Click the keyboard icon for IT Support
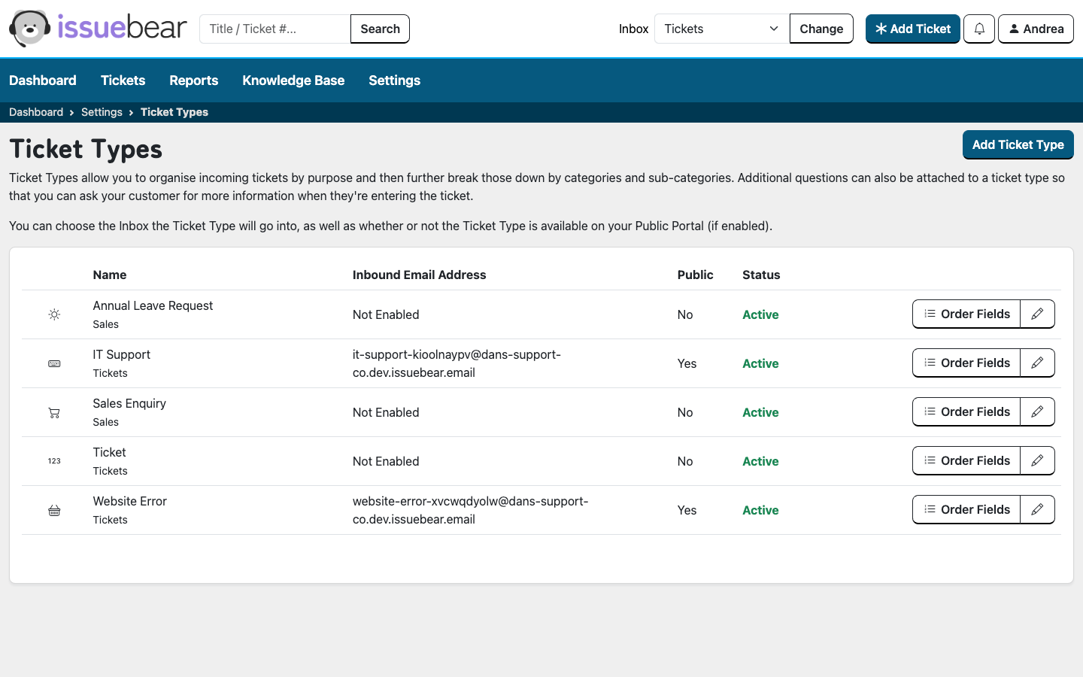 click(54, 363)
